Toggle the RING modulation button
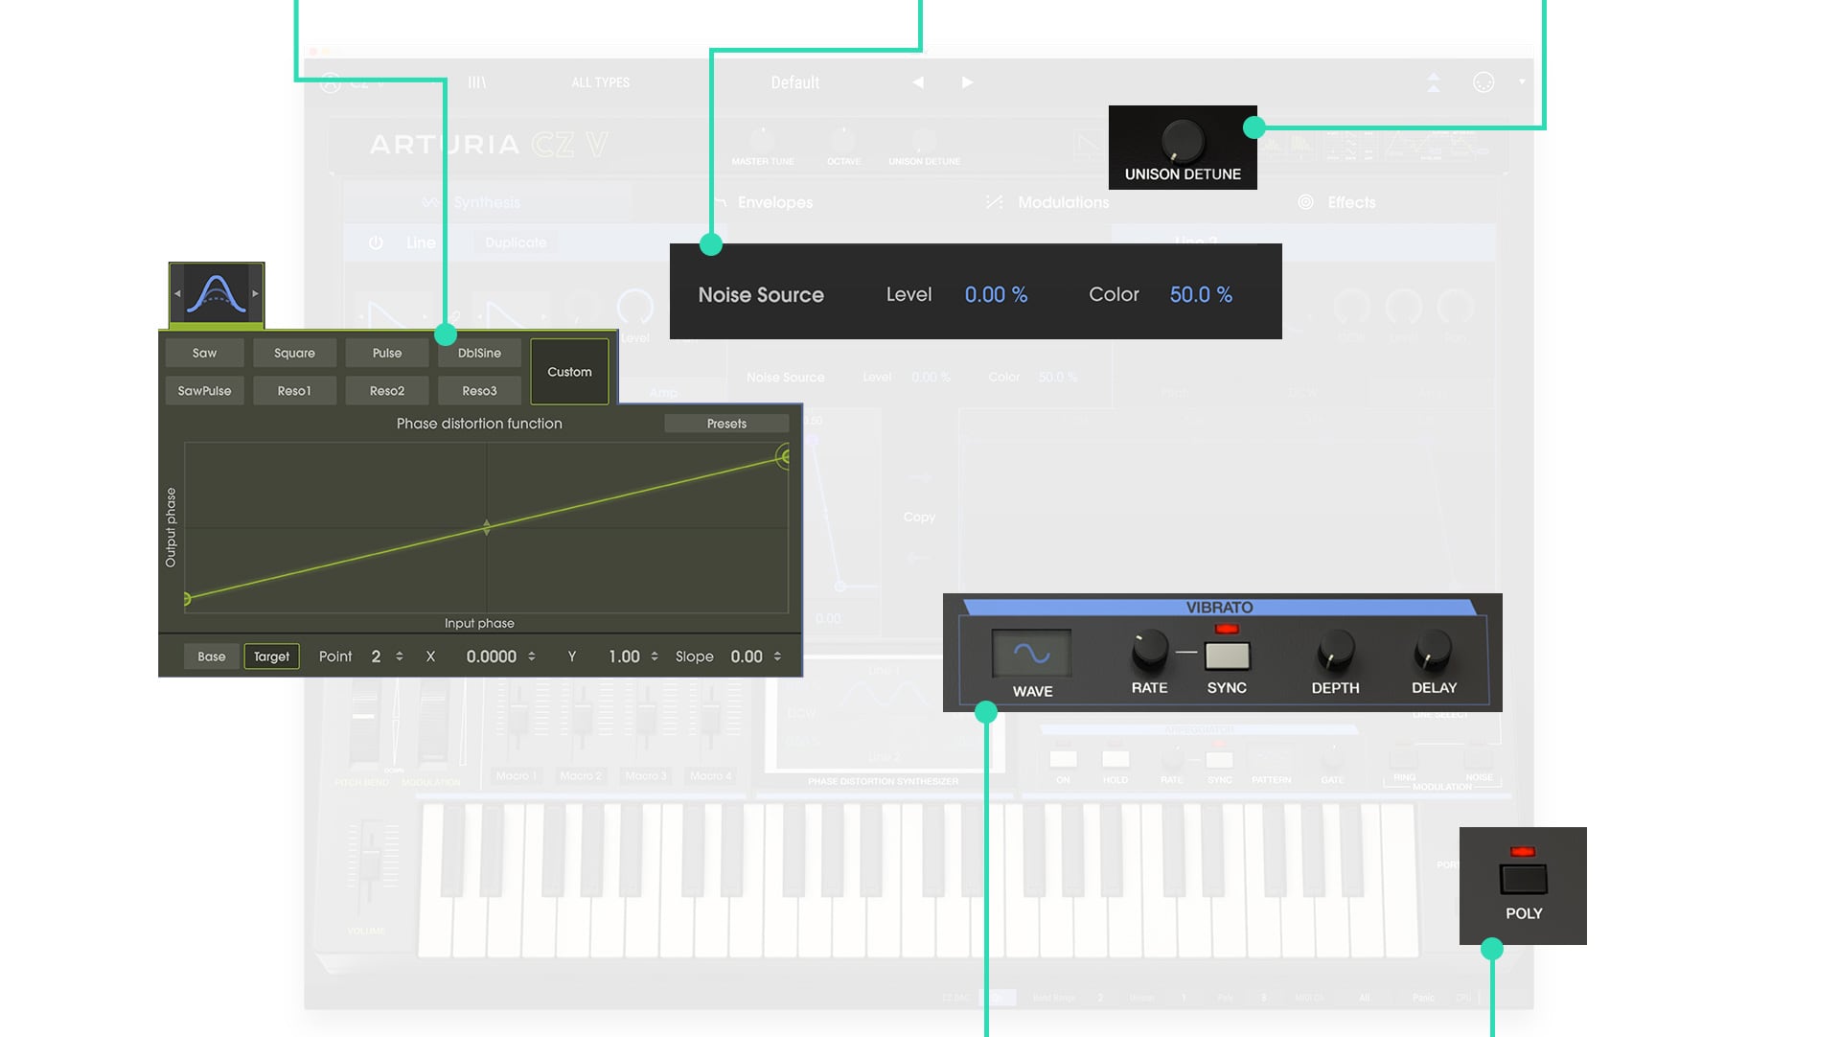 (1404, 757)
